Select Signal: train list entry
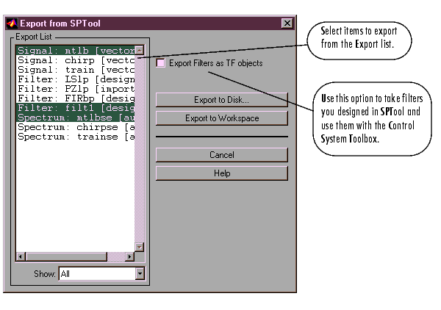Image resolution: width=441 pixels, height=310 pixels. (76, 70)
